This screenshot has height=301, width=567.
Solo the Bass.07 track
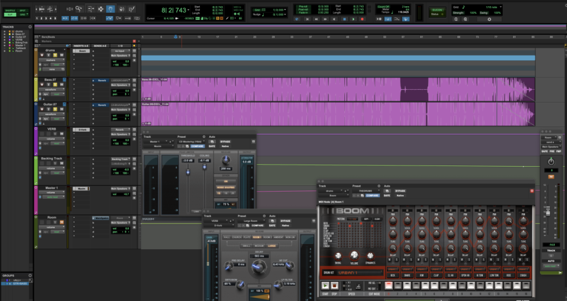[55, 85]
